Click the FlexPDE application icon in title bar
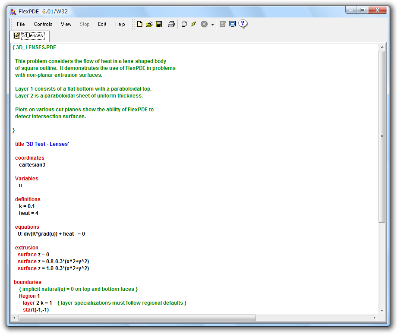 click(x=13, y=11)
